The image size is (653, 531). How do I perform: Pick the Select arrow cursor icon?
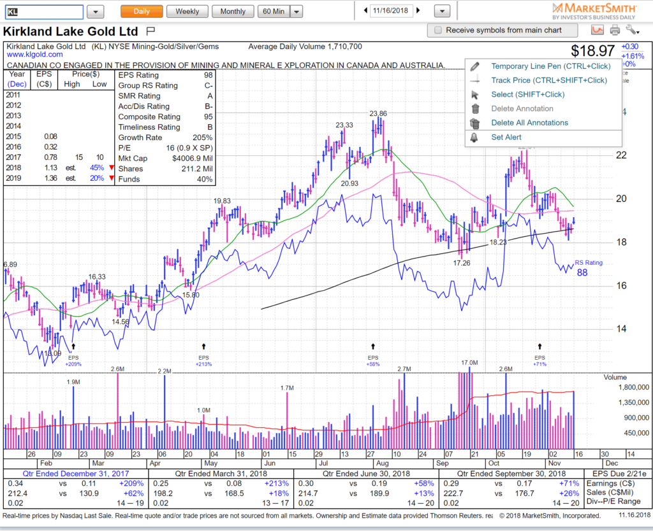[474, 95]
